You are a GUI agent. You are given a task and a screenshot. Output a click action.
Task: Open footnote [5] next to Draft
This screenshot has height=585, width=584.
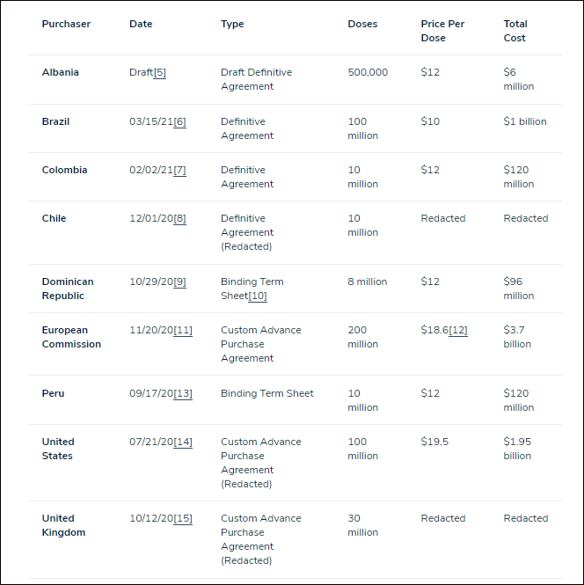point(159,72)
